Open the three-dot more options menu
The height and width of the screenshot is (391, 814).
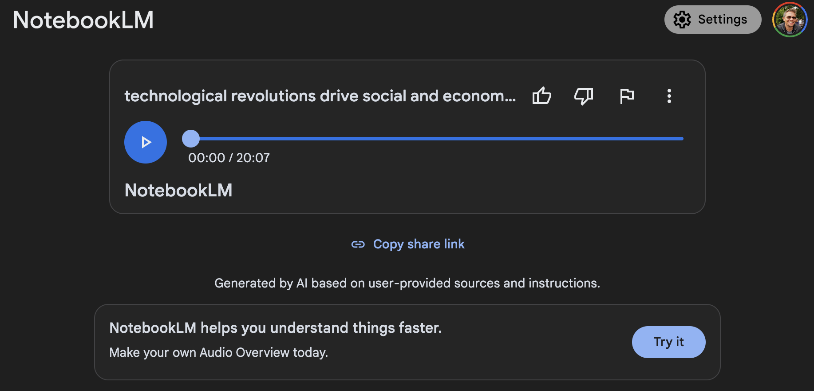pos(669,96)
